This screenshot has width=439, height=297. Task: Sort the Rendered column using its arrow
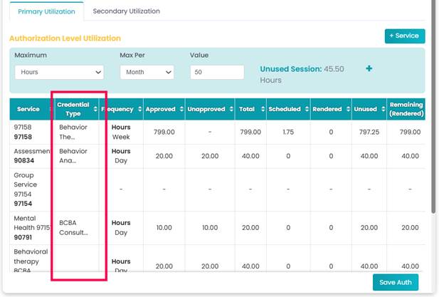tap(346, 109)
